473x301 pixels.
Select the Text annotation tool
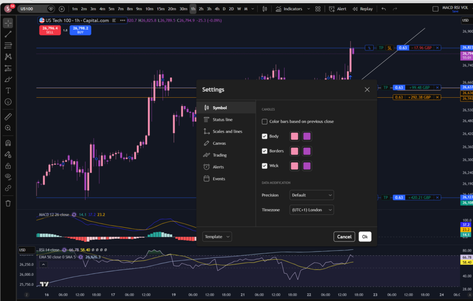8,91
